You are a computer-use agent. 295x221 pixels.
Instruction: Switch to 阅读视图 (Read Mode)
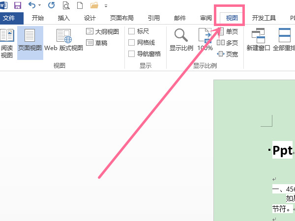pos(7,43)
